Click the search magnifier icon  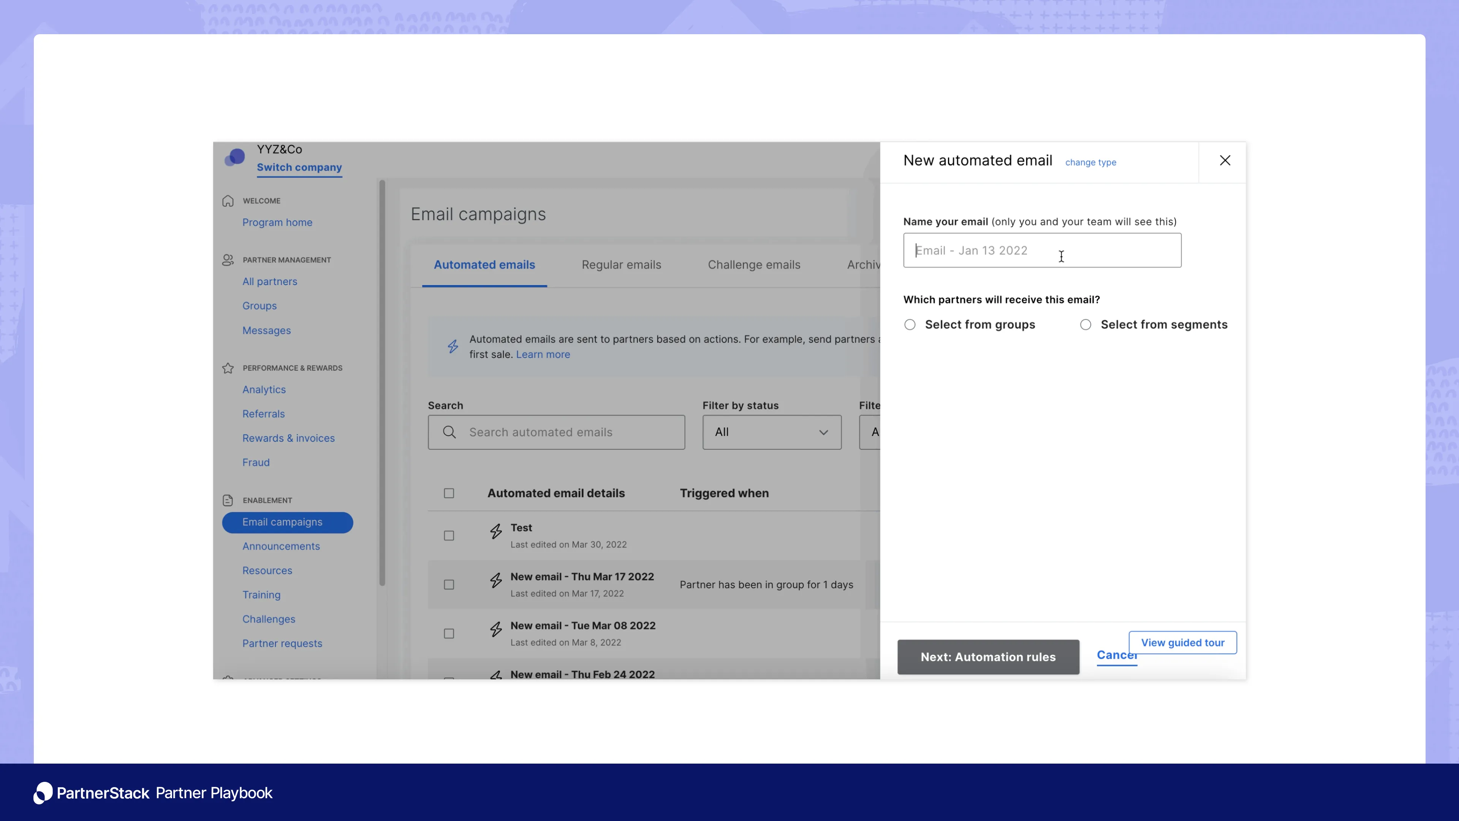pos(449,432)
